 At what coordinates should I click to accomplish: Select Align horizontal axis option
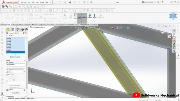click(9, 85)
